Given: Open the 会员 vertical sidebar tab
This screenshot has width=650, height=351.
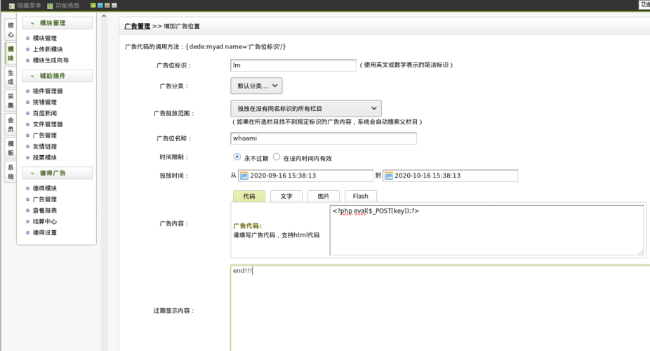Looking at the screenshot, I should (x=11, y=124).
